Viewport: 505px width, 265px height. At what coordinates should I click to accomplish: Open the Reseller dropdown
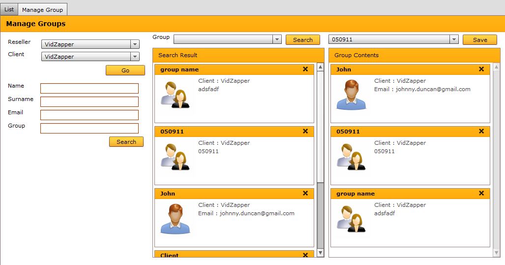(x=135, y=44)
